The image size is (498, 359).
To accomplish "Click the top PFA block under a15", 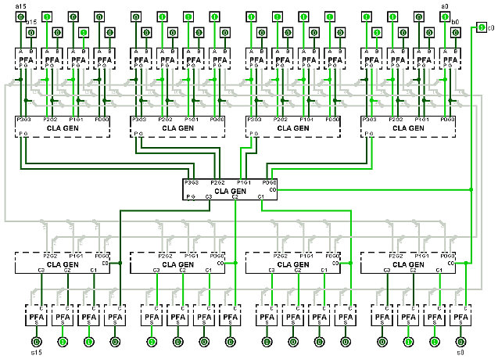I will coord(26,59).
